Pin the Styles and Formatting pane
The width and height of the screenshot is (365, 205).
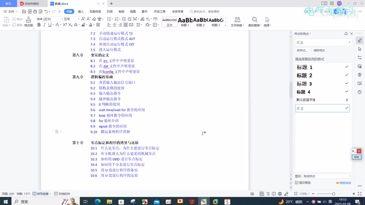(346, 34)
